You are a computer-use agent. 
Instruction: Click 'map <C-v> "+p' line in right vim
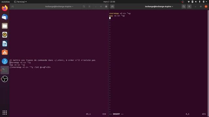click(x=117, y=16)
